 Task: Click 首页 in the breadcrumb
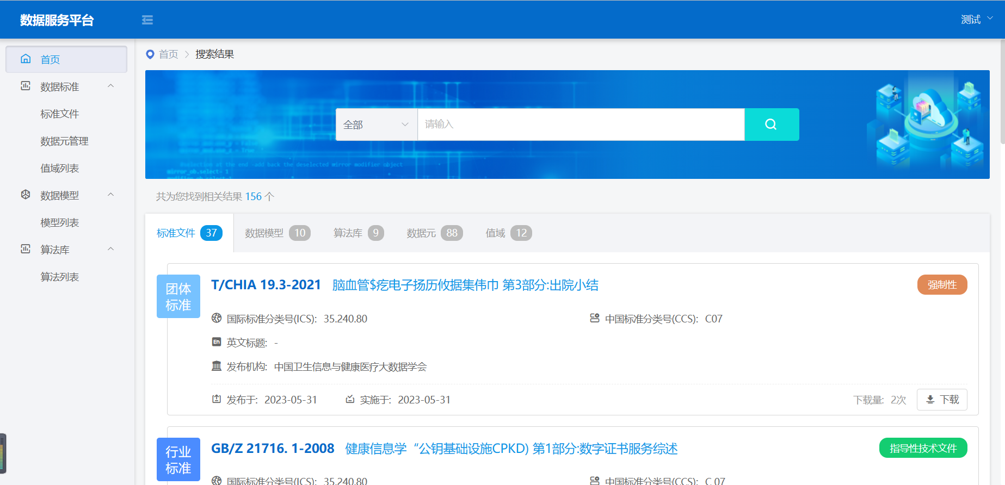click(x=169, y=54)
